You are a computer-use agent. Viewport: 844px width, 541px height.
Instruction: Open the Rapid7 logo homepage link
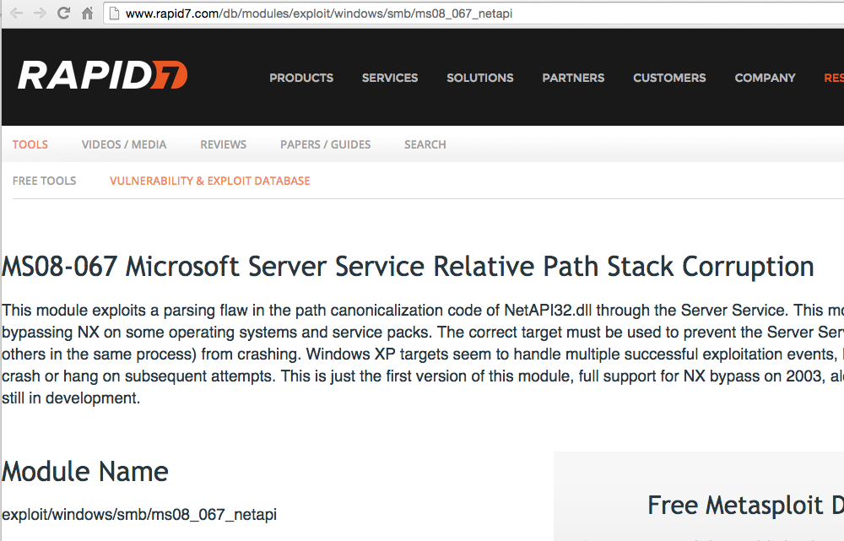click(x=102, y=76)
